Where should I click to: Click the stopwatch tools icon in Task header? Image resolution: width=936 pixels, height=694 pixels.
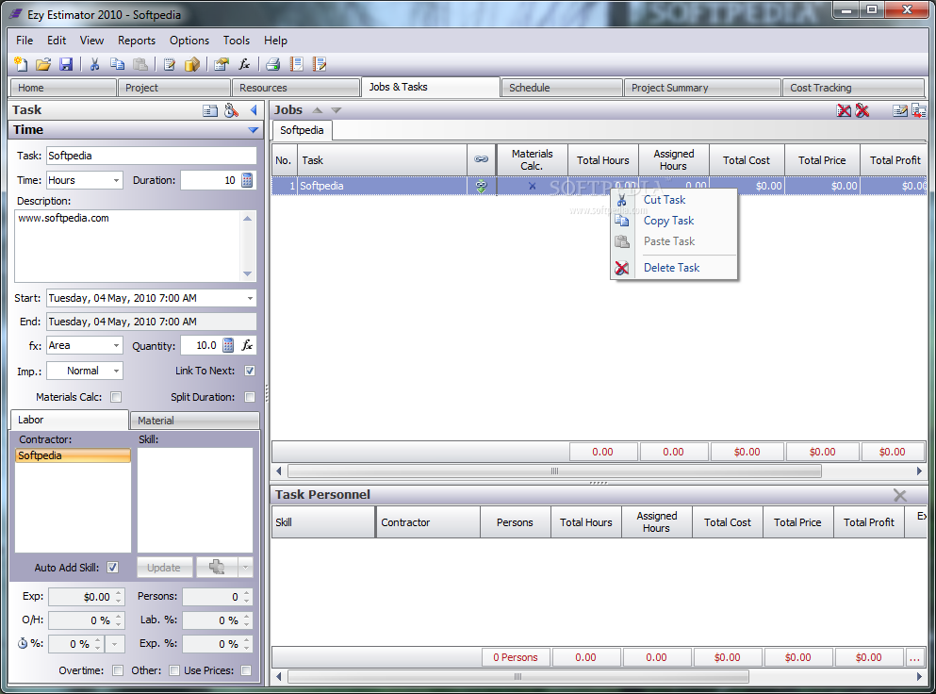(232, 110)
